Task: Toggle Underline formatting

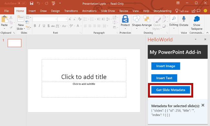Action: [x=44, y=26]
